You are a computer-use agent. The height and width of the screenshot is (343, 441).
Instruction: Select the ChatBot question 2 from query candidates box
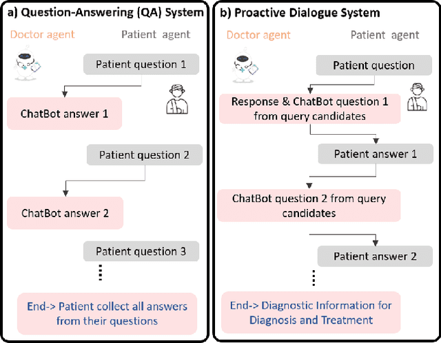pyautogui.click(x=308, y=206)
